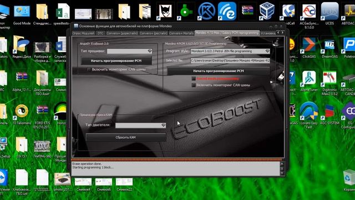355x200 pixels.
Task: Launch the cat-mask logo shortcut
Action: [165, 11]
